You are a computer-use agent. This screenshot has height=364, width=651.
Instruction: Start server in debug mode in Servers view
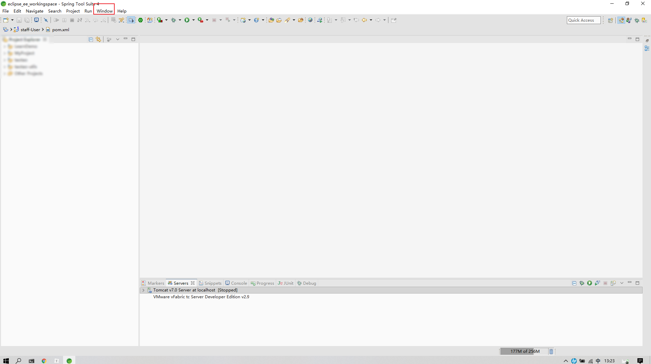582,283
